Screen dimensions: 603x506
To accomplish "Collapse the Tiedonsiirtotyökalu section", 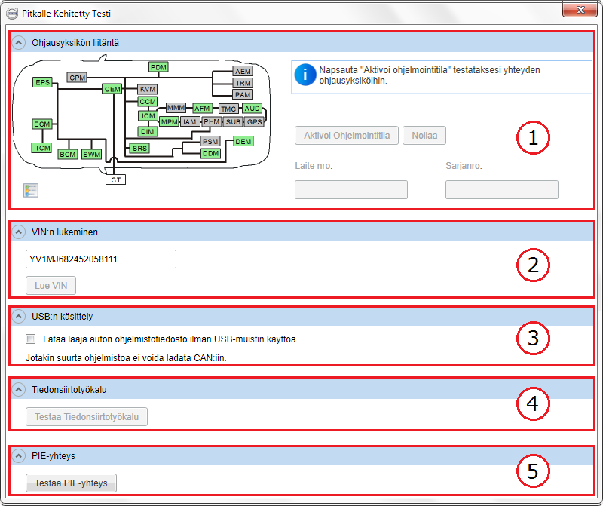I will [x=18, y=389].
